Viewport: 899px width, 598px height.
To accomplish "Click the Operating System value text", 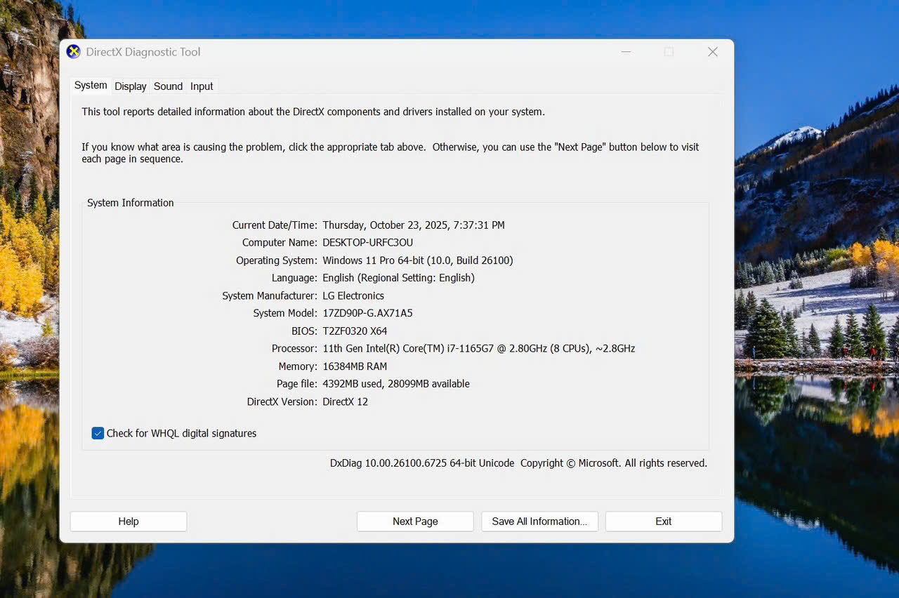I will coord(417,260).
